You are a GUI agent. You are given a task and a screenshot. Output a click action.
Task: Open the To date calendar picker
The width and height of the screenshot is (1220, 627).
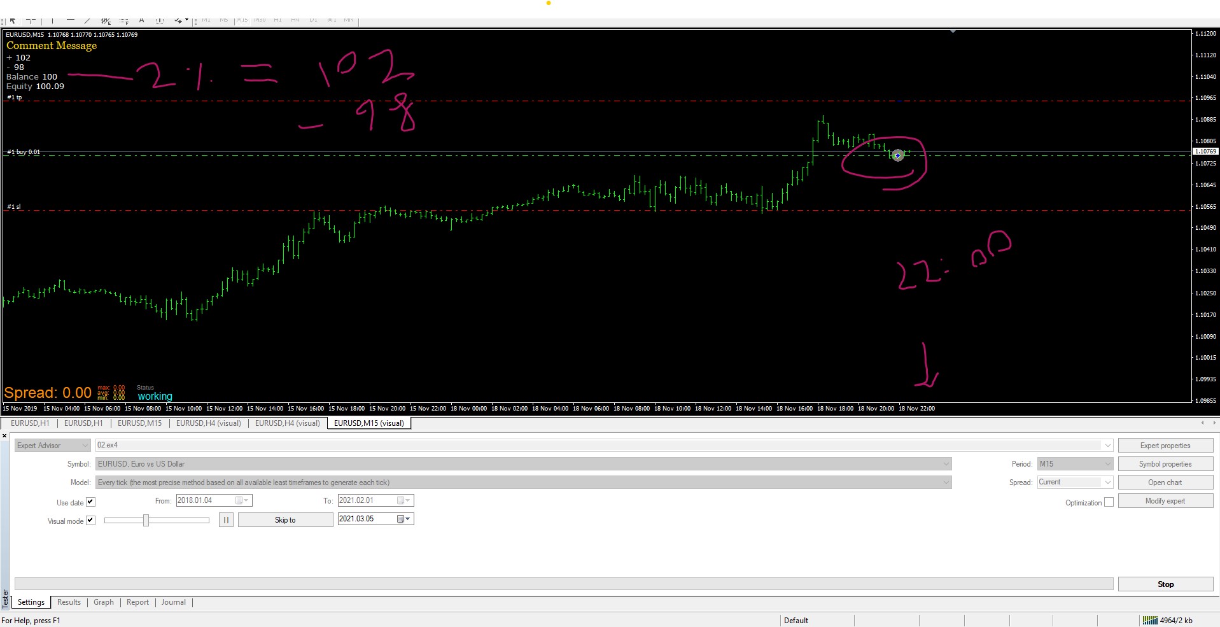pos(404,500)
